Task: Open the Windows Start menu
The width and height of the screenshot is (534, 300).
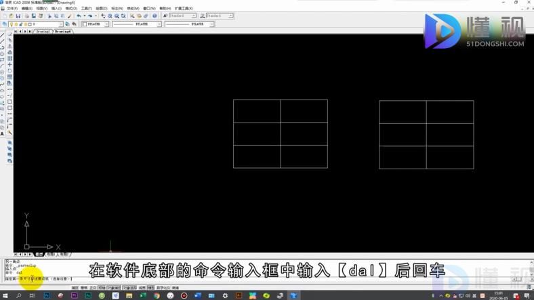Action: pos(5,295)
